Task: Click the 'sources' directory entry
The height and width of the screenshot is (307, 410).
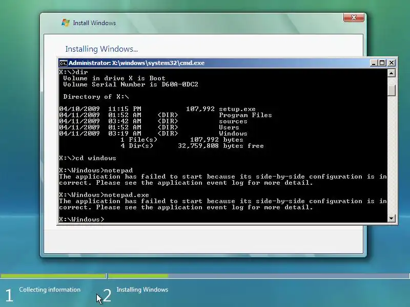Action: coord(233,121)
